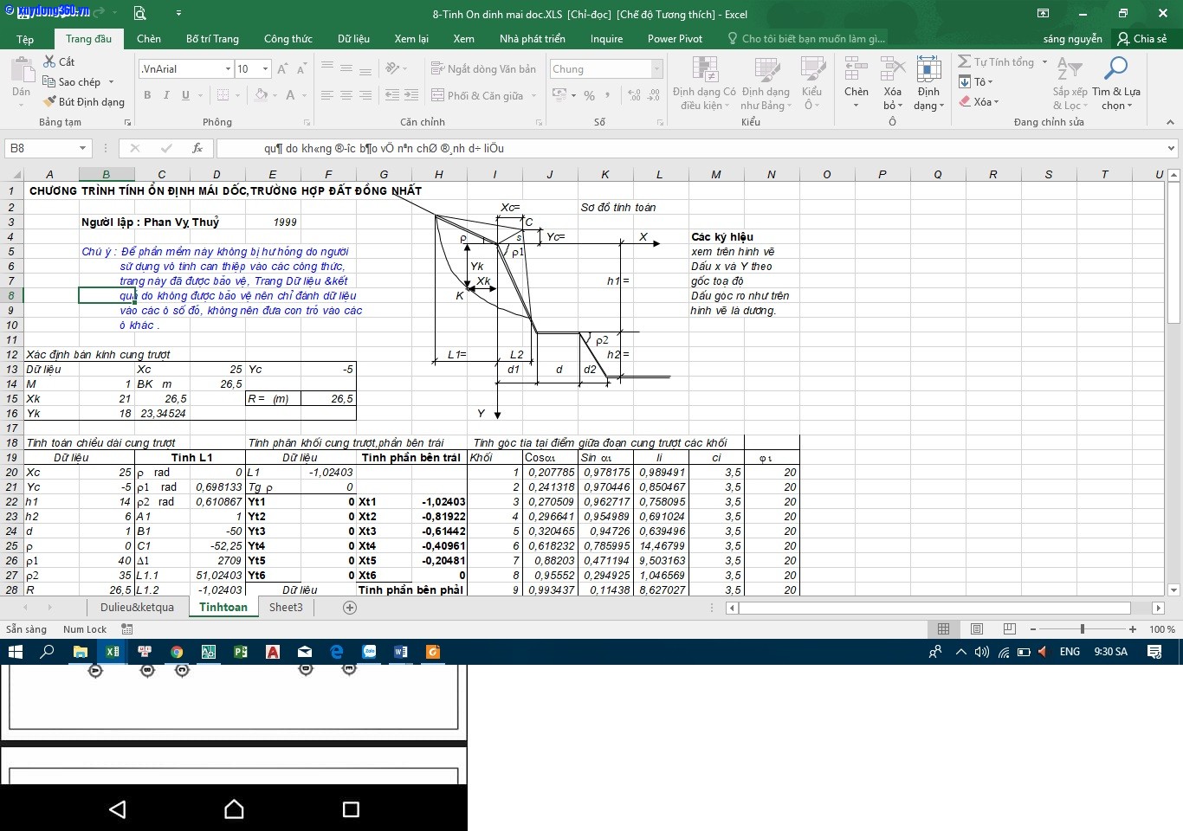Increase font size with the large A icon
The height and width of the screenshot is (831, 1183).
(x=282, y=69)
